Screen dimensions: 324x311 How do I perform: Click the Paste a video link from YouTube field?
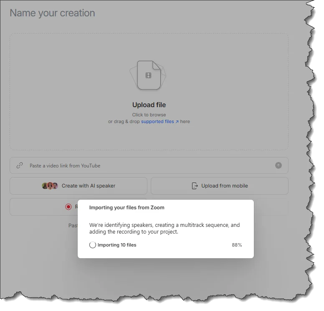pos(146,165)
